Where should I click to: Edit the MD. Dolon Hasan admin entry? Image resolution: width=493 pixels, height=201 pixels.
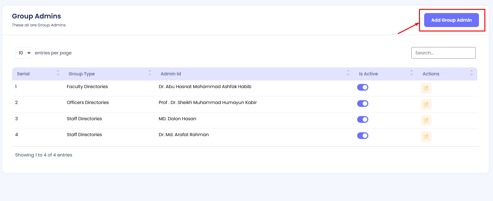coord(426,120)
